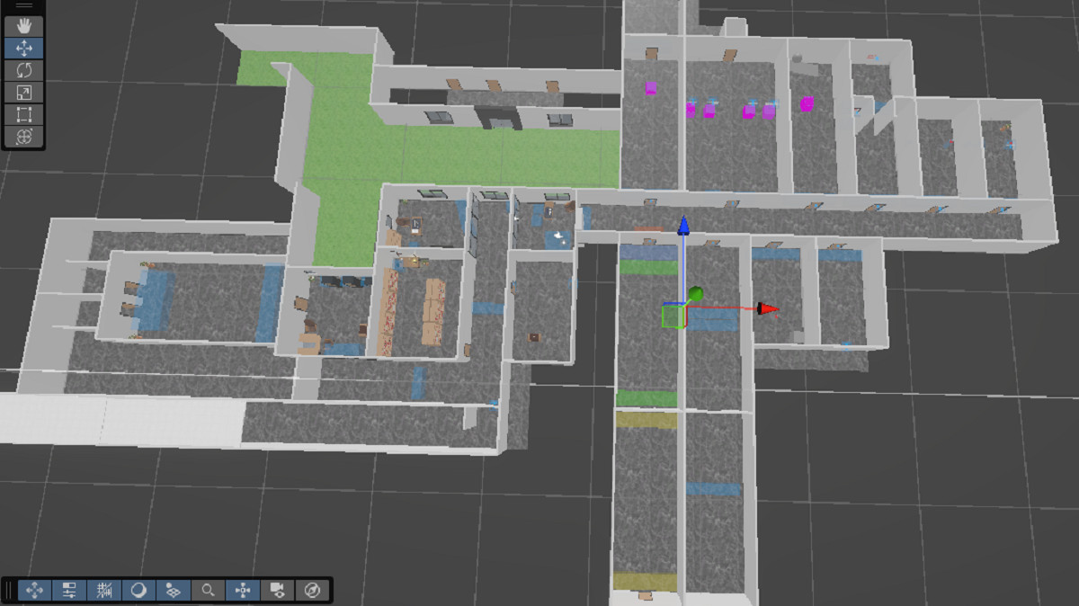
Task: Select the Scale tool
Action: (24, 93)
